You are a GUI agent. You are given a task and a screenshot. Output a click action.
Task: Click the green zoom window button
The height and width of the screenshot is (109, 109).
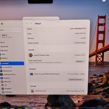point(2,24)
